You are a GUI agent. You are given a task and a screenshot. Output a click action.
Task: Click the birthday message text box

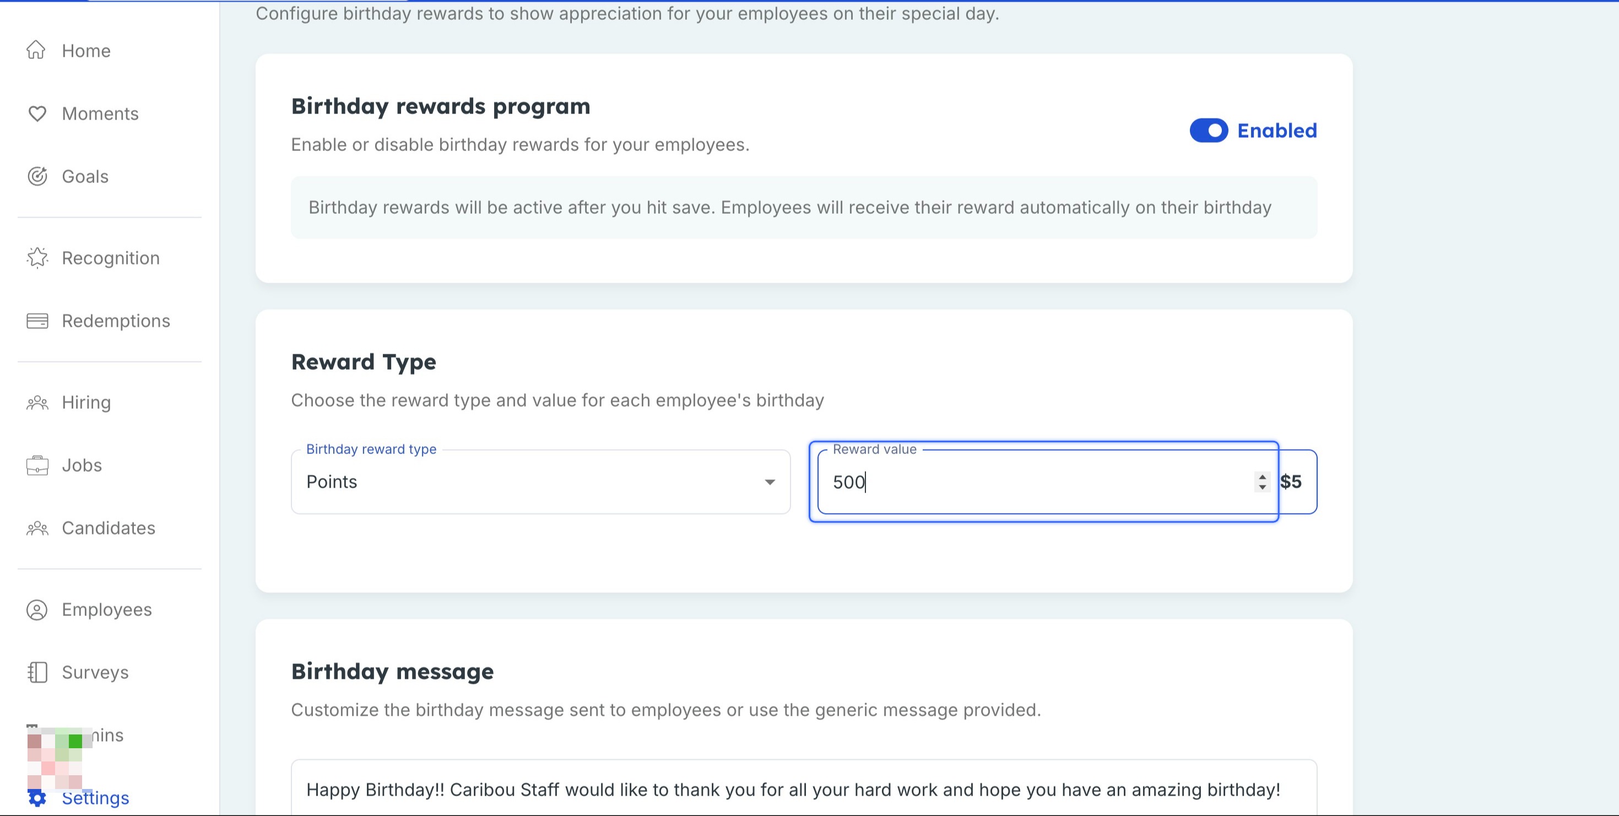(804, 789)
